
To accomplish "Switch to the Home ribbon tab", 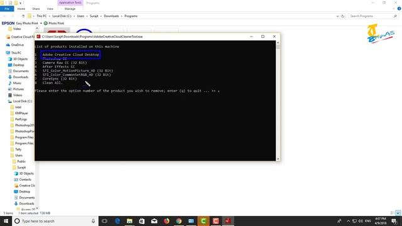I will 21,9.
